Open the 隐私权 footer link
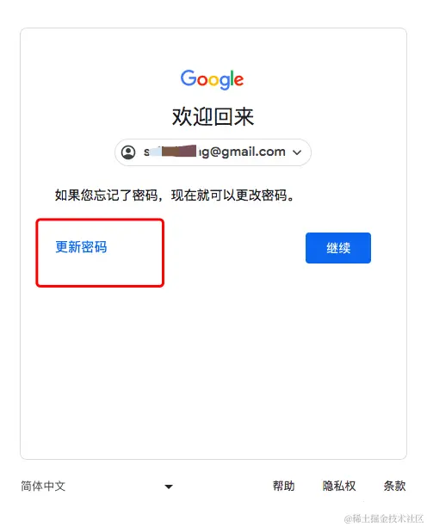Viewport: 427px width, 527px height. click(x=339, y=486)
